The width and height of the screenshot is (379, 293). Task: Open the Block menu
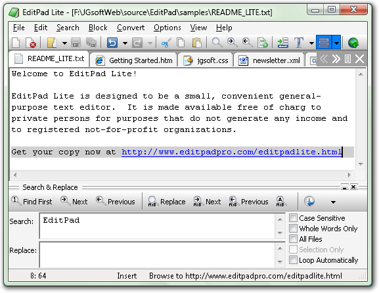[x=98, y=28]
